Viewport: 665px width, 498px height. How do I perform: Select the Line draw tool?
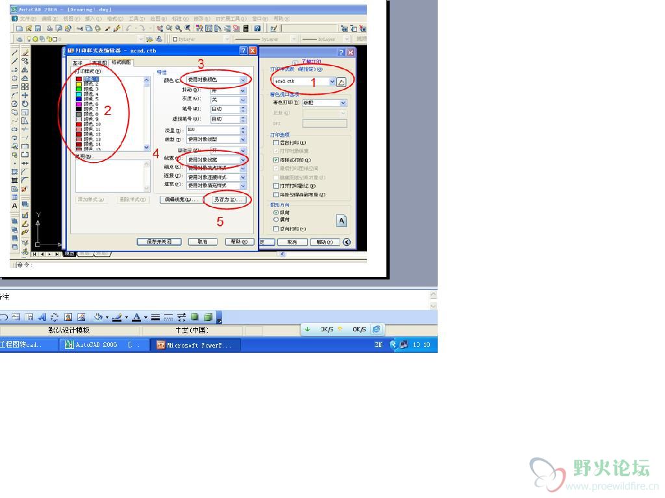tap(14, 53)
